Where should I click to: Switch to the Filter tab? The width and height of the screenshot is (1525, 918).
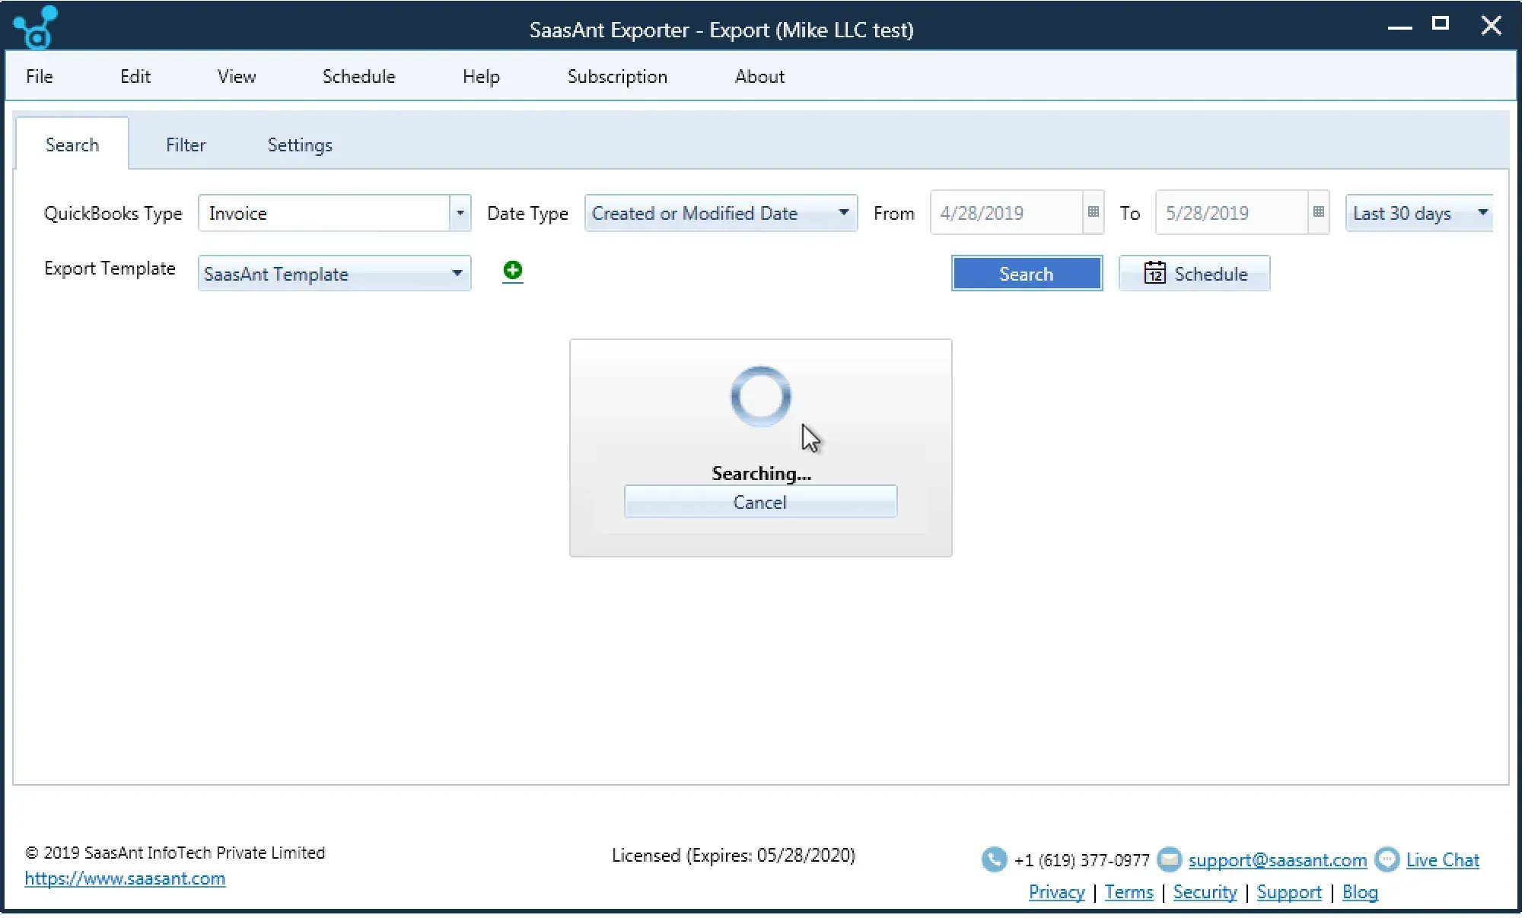click(186, 145)
